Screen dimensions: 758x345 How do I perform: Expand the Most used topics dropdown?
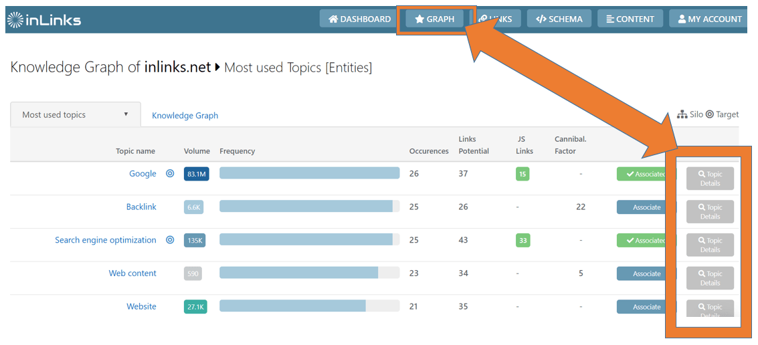(x=76, y=114)
